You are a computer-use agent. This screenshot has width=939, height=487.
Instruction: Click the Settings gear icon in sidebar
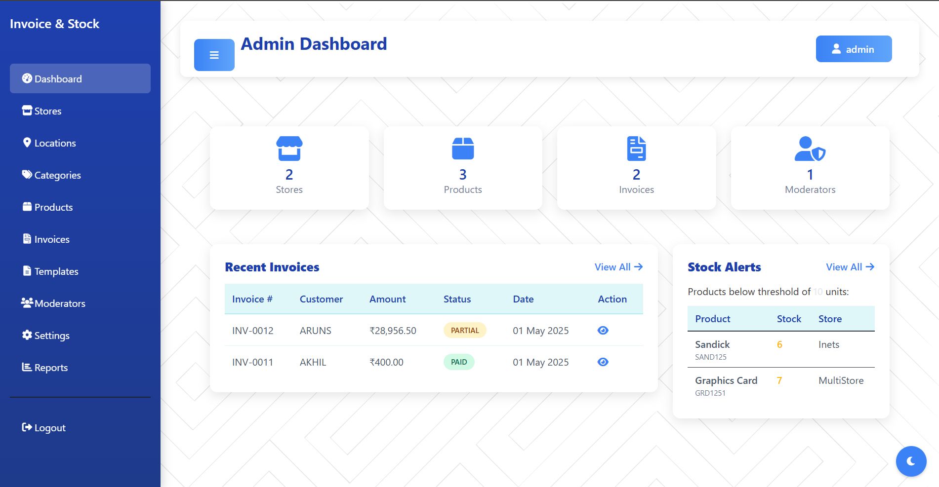tap(27, 335)
